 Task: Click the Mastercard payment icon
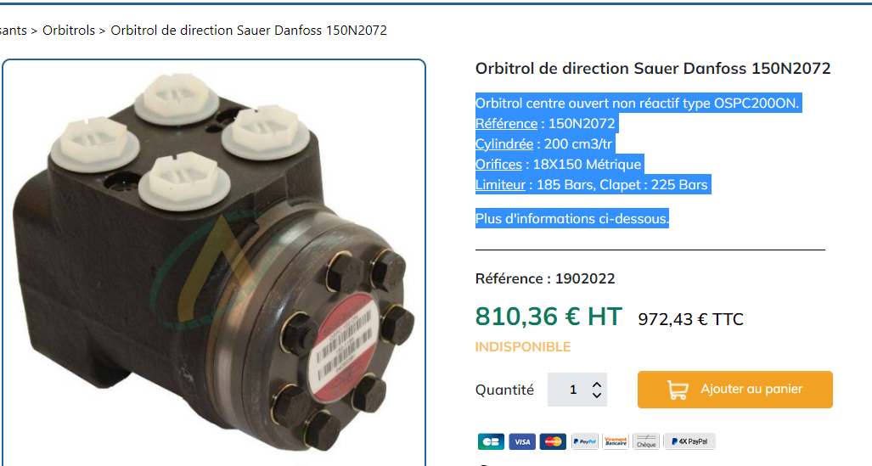[554, 441]
